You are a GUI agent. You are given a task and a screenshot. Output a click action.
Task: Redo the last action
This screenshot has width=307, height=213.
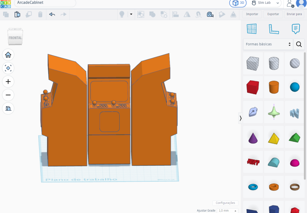tap(63, 15)
